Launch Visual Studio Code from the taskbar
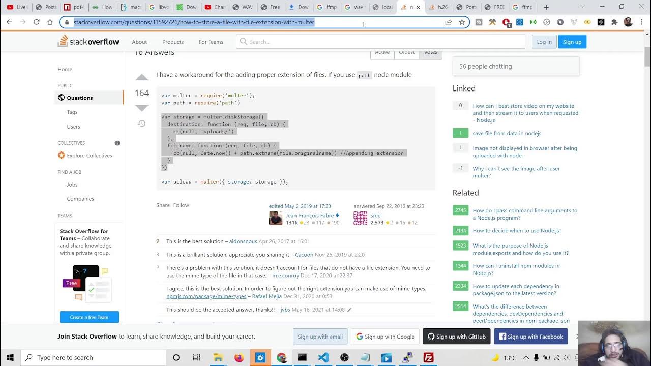The image size is (651, 366). (x=323, y=357)
